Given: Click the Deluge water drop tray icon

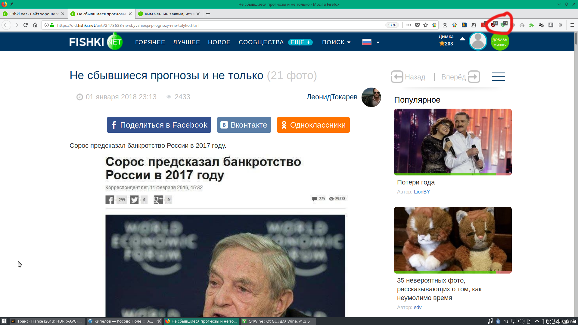Looking at the screenshot, I should [x=498, y=321].
